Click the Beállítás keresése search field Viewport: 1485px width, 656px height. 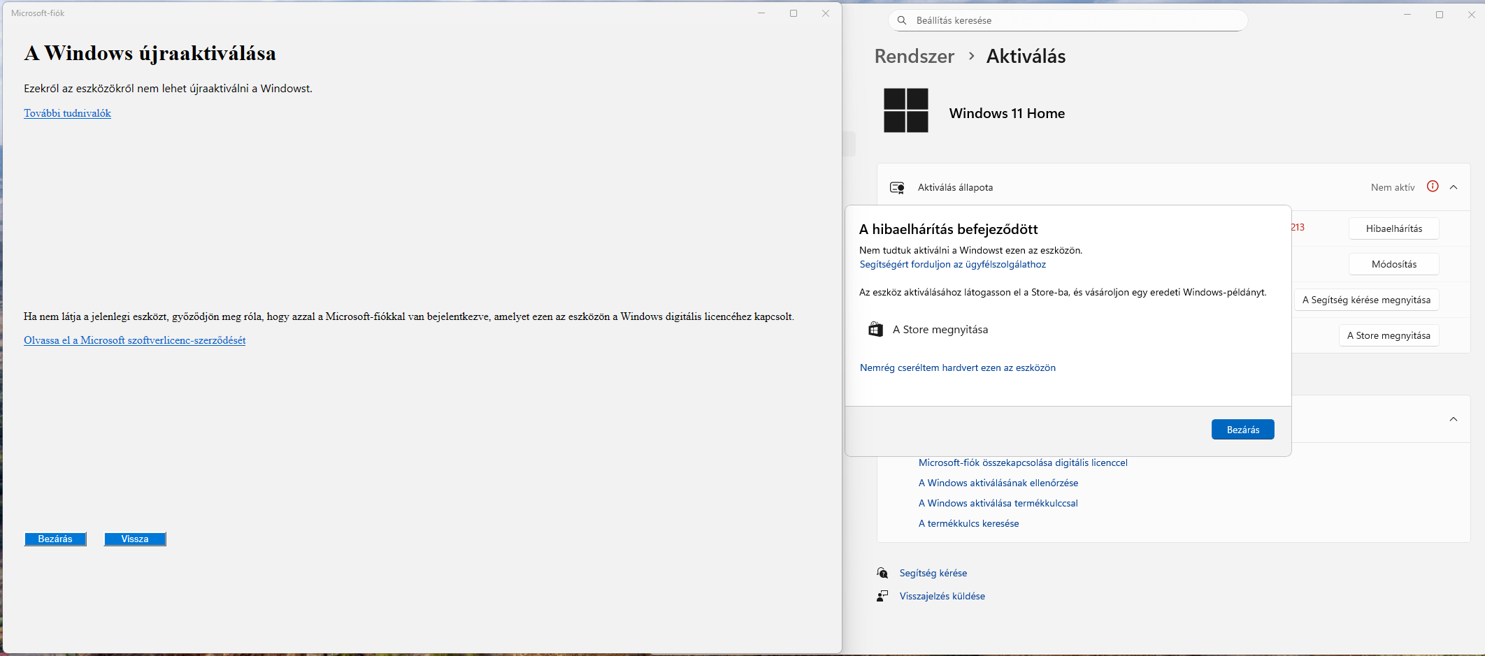click(x=1068, y=20)
